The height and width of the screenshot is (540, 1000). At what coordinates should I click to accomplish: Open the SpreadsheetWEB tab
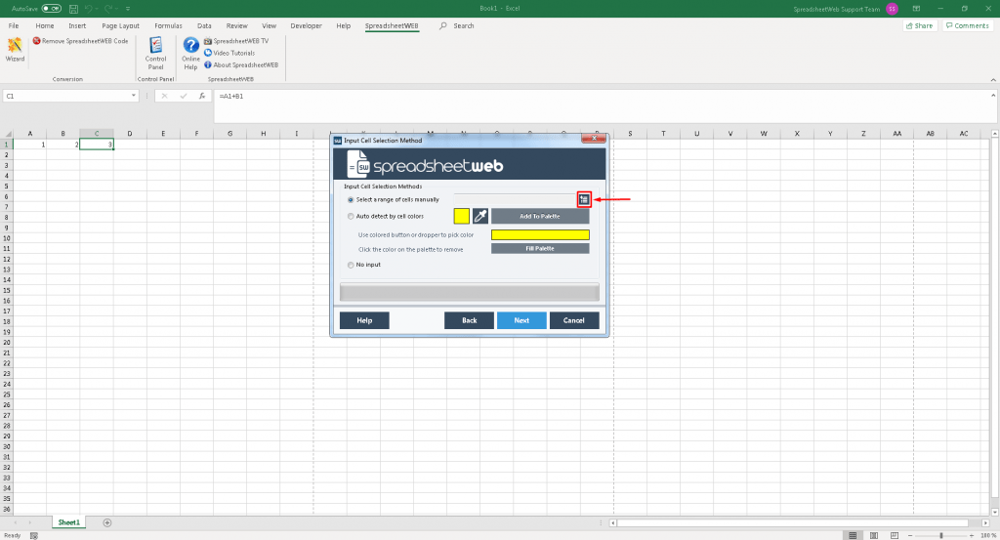point(392,26)
